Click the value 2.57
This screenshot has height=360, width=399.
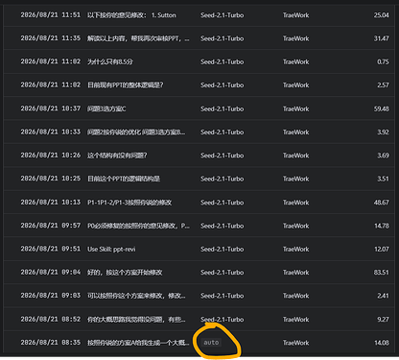pyautogui.click(x=383, y=85)
